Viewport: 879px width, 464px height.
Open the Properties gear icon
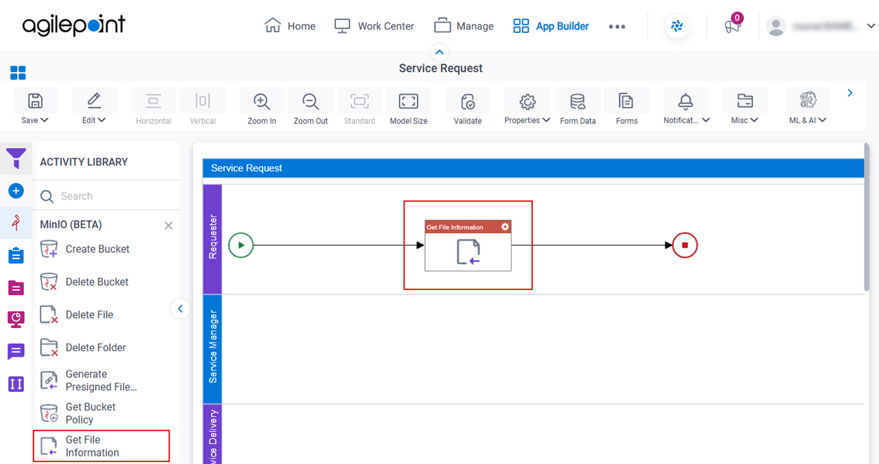tap(527, 101)
